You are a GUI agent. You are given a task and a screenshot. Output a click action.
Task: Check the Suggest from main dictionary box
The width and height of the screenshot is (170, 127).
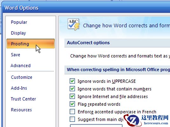(x=72, y=119)
